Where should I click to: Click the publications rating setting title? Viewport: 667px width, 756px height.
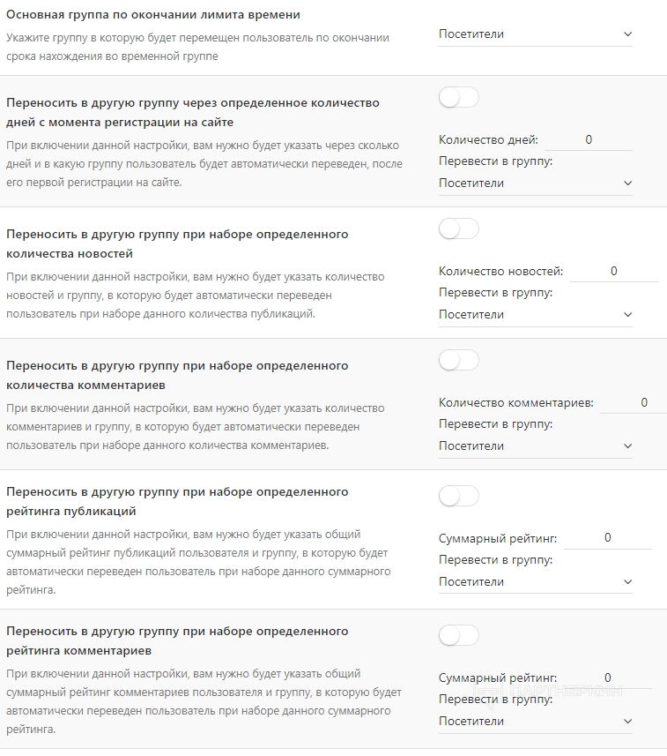tap(177, 501)
